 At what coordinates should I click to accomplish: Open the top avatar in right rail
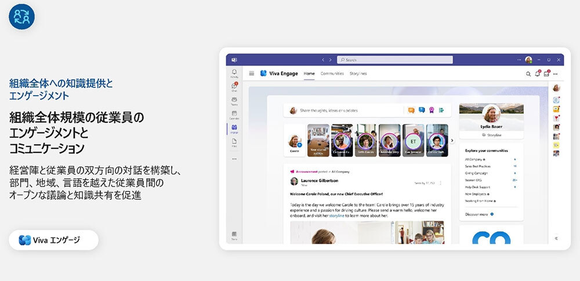tap(556, 88)
